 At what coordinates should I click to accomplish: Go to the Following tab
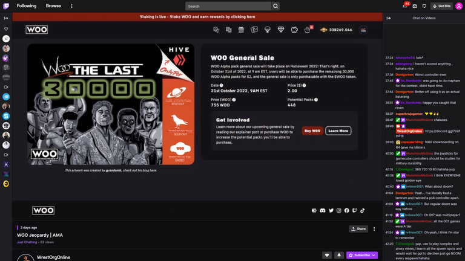coord(27,6)
